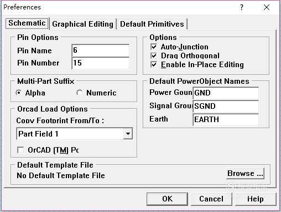Select the Schematic tab
Viewport: 281px width, 212px height.
27,23
